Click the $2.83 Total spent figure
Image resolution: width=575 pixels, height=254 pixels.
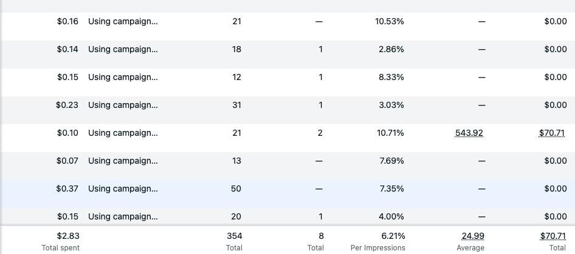tap(67, 236)
